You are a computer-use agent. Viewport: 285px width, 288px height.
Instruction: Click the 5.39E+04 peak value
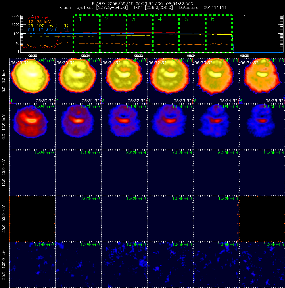tap(274, 153)
